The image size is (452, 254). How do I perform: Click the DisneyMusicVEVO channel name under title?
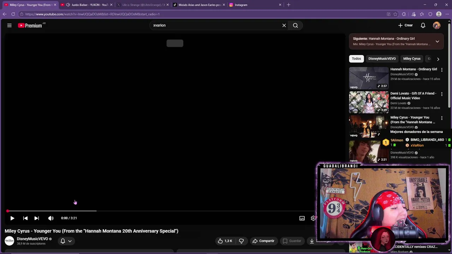32,239
